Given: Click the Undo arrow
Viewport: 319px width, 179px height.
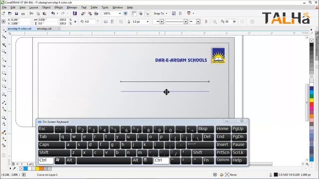Looking at the screenshot, I should coord(53,13).
